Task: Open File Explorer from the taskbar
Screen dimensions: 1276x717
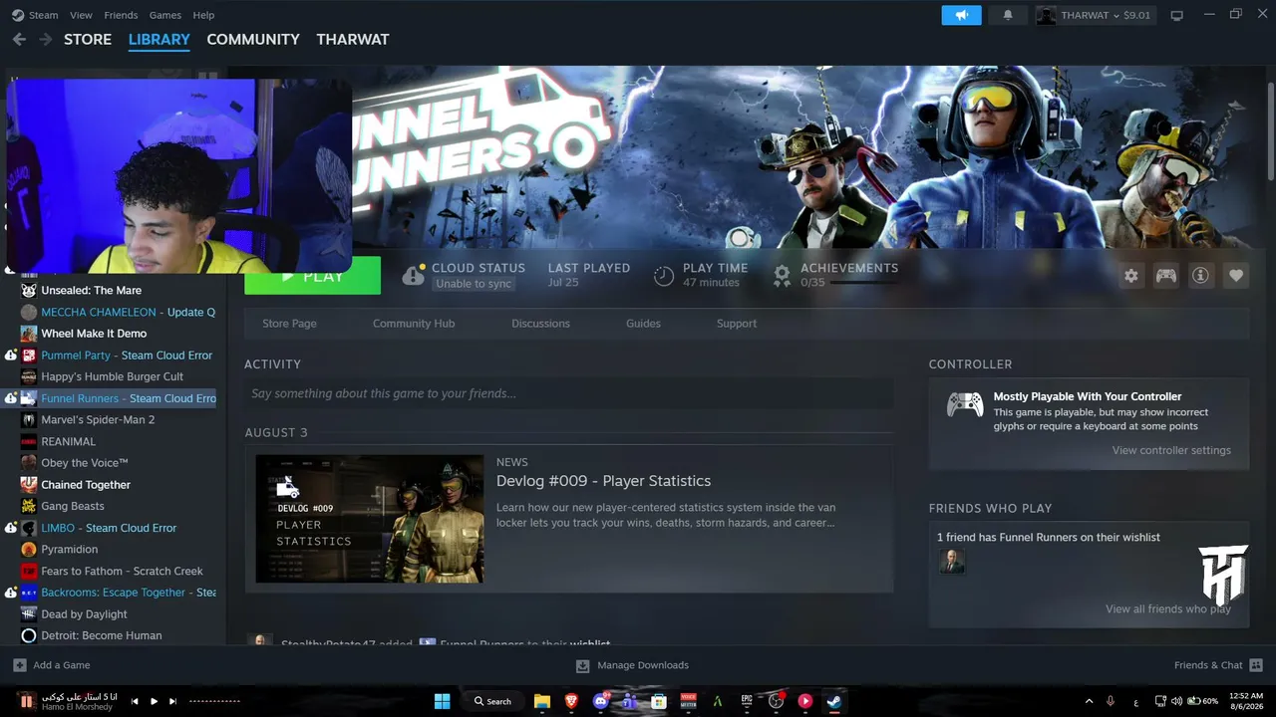Action: tap(542, 701)
